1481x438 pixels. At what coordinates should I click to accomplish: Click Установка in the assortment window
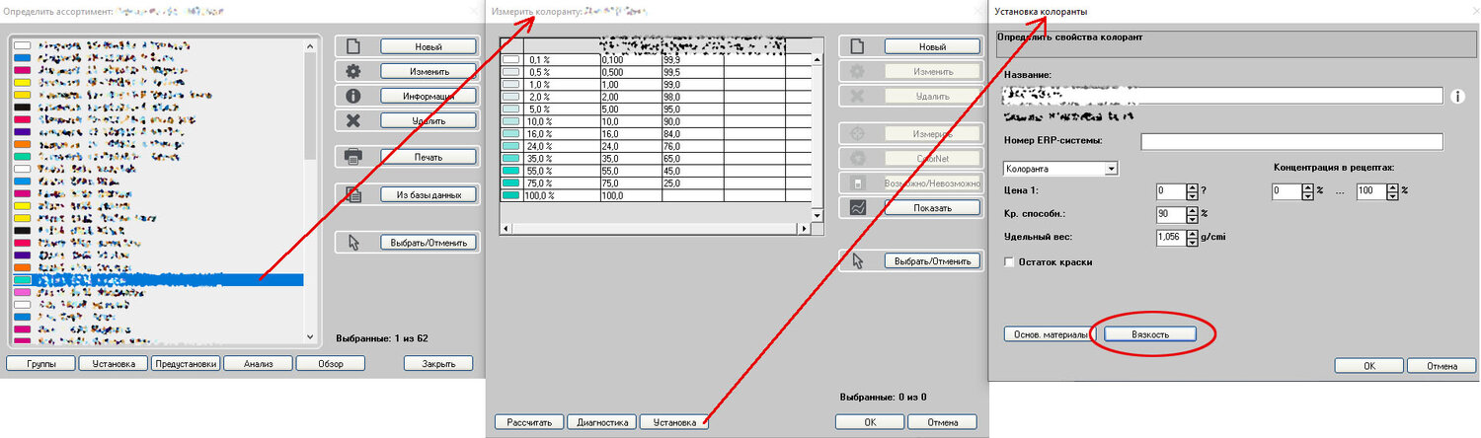[114, 364]
